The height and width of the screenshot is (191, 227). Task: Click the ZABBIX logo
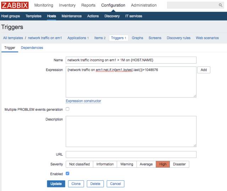(x=15, y=6)
